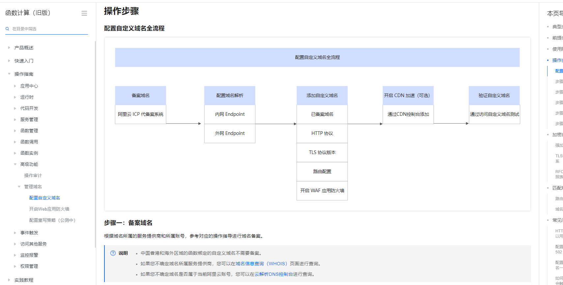Expand the 产品概述 tree node
Screen dimensions: 563x285
[9, 48]
